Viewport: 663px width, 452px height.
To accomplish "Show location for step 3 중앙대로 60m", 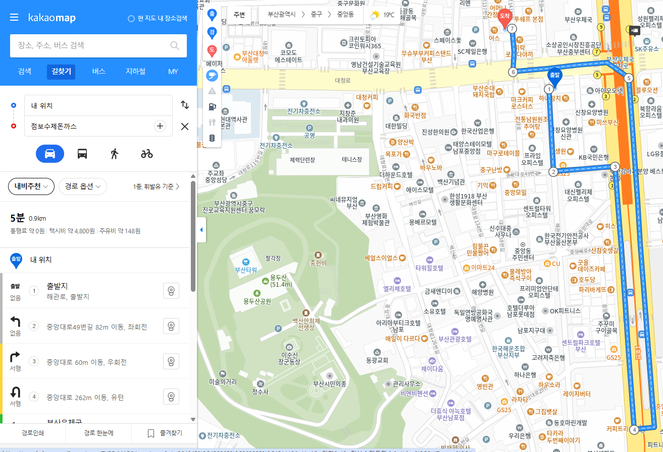I will tap(171, 361).
